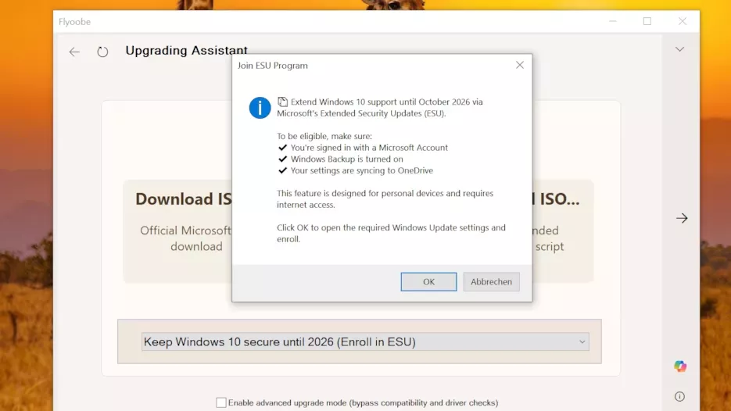Click the ESU combo box dropdown arrow
731x411 pixels.
pyautogui.click(x=582, y=341)
